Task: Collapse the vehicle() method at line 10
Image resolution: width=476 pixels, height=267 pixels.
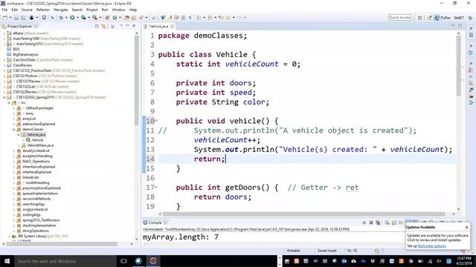Action: point(156,121)
